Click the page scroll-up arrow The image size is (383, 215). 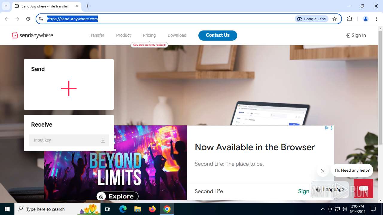(381, 29)
